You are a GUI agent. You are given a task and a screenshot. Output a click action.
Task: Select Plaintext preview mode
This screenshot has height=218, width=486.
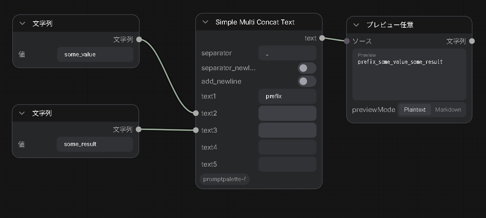415,110
